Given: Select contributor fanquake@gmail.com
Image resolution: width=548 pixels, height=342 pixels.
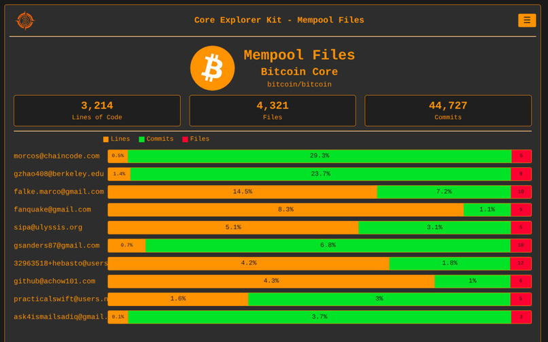Looking at the screenshot, I should coord(52,209).
